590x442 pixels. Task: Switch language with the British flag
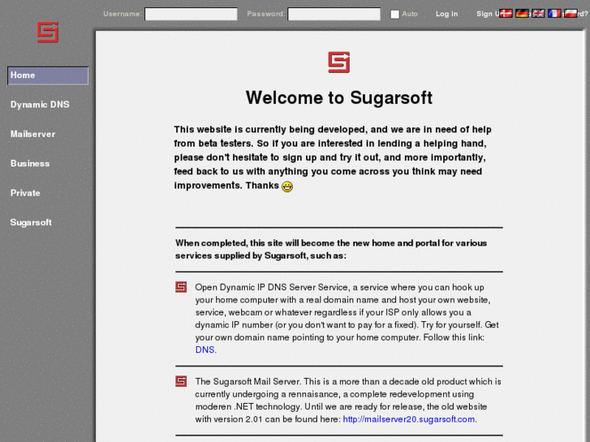point(538,14)
